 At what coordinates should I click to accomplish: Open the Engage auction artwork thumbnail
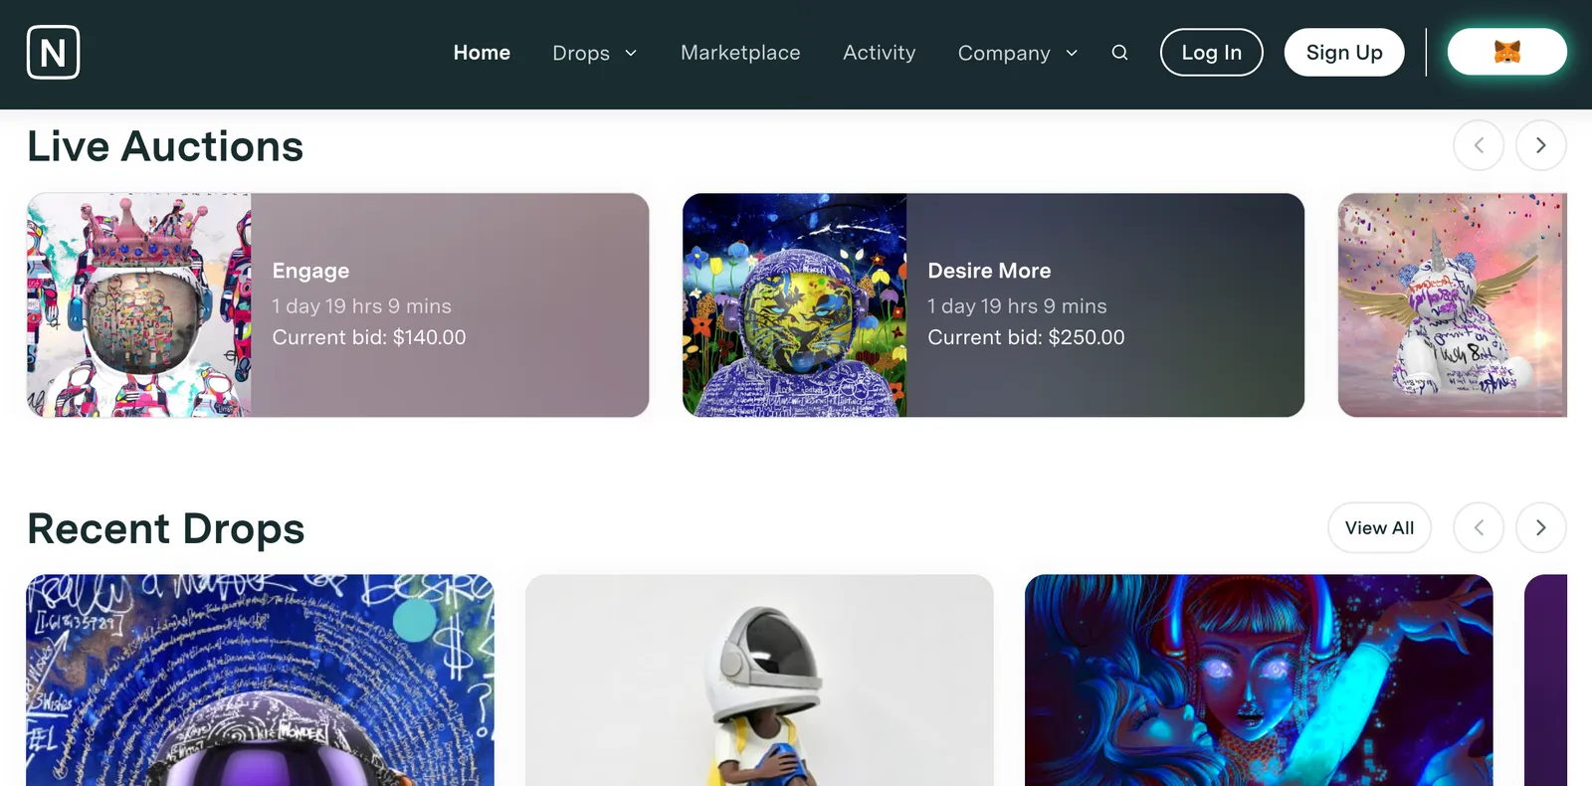(139, 305)
